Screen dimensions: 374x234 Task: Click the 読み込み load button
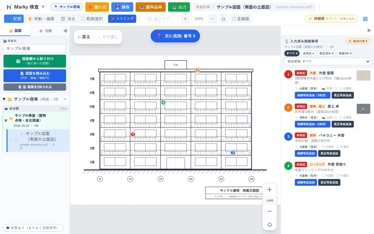coord(151,7)
